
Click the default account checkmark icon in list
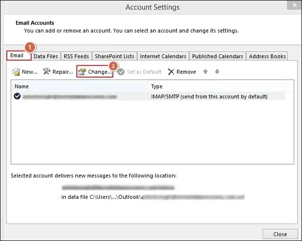tap(18, 96)
